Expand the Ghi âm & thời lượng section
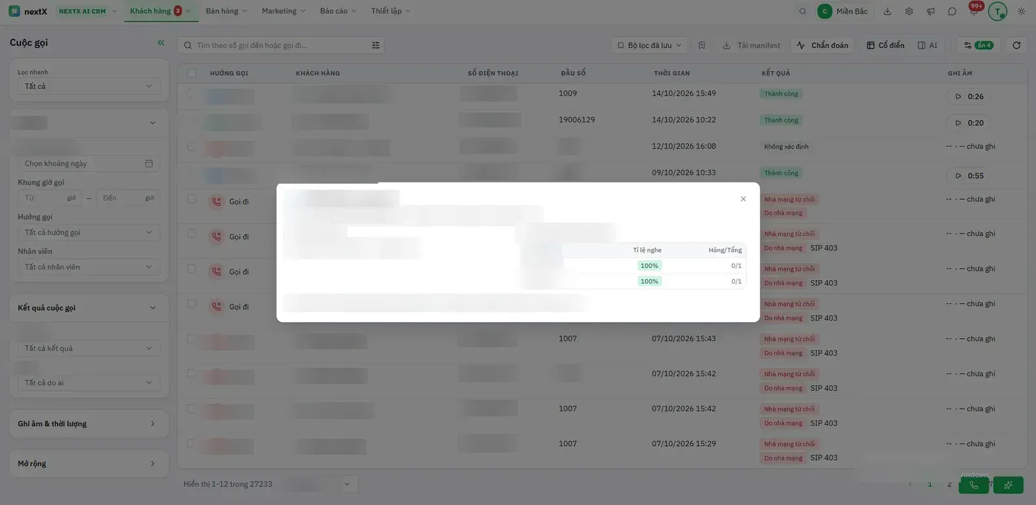 tap(89, 424)
